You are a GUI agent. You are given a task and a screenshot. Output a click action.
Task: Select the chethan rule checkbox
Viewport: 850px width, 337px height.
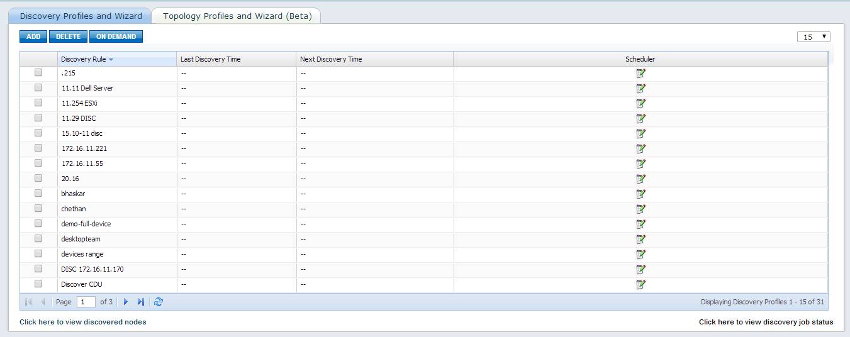click(38, 208)
